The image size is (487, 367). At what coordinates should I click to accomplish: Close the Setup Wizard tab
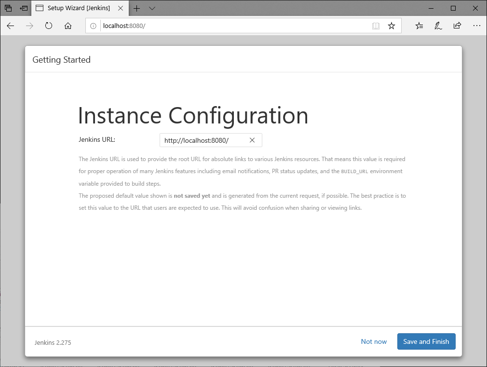click(x=121, y=8)
